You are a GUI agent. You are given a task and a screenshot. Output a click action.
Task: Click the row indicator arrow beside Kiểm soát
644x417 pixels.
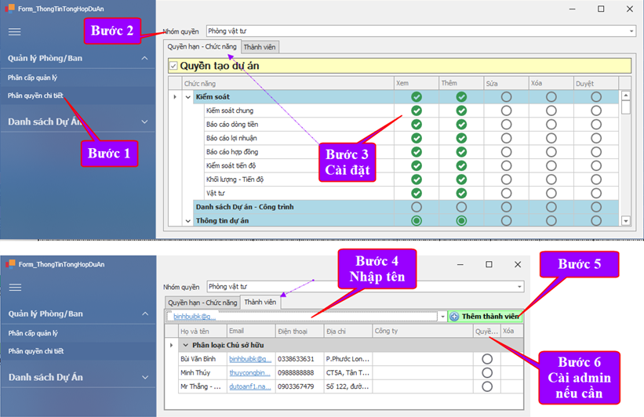coord(175,97)
